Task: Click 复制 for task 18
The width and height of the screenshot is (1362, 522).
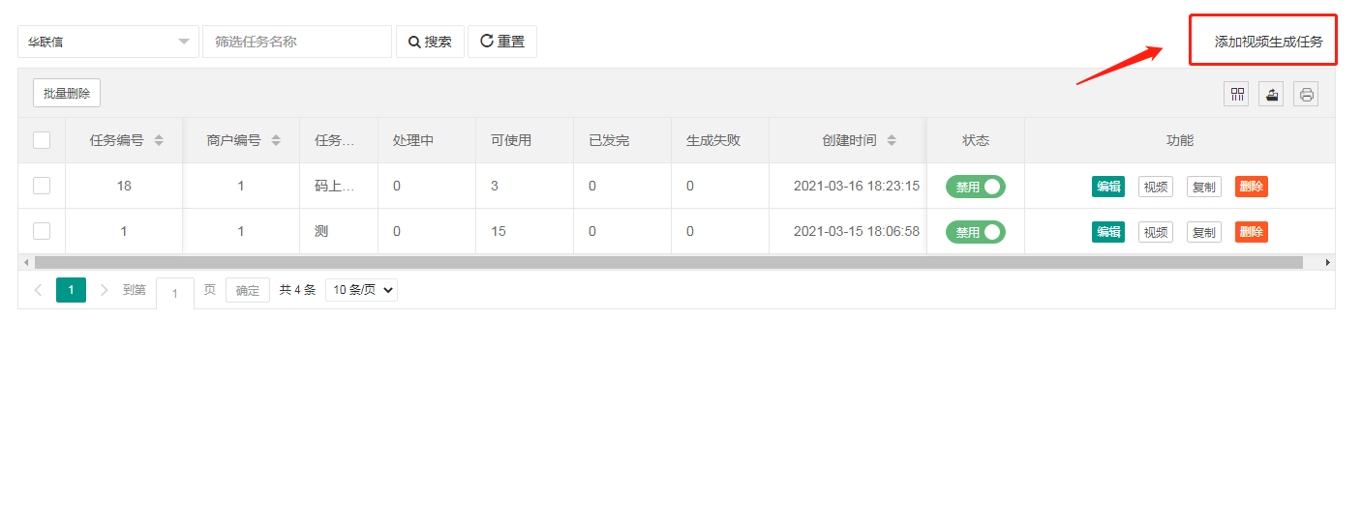Action: tap(1204, 187)
